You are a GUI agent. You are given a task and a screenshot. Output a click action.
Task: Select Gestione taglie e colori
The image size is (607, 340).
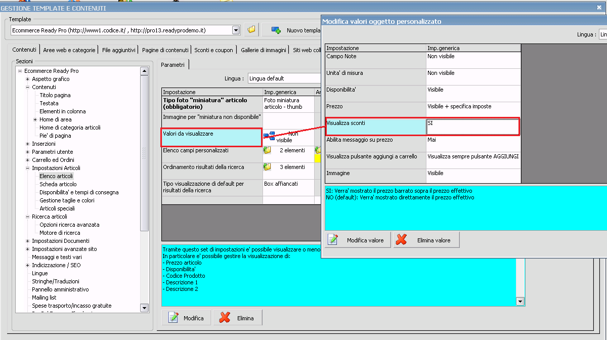(67, 200)
